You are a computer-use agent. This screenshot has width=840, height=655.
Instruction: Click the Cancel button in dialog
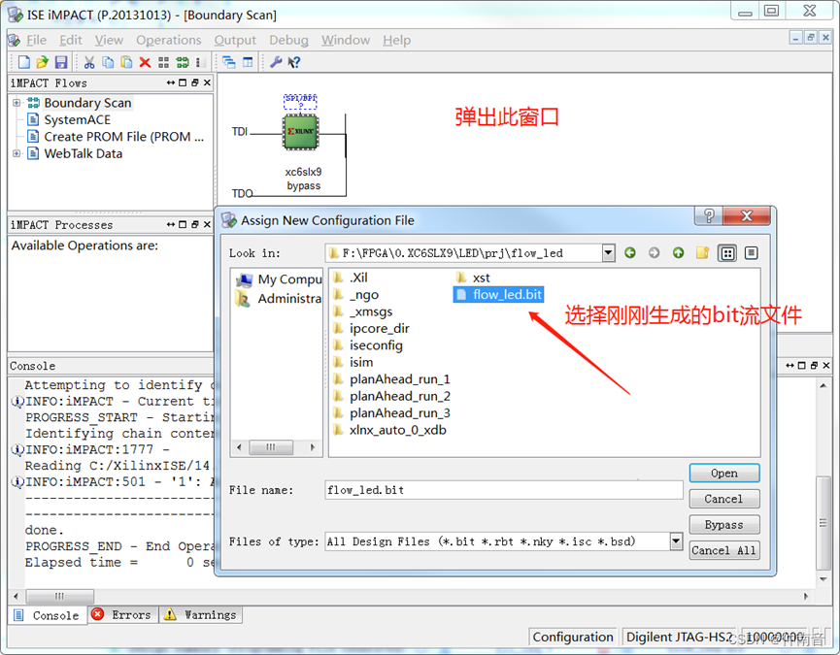[724, 499]
